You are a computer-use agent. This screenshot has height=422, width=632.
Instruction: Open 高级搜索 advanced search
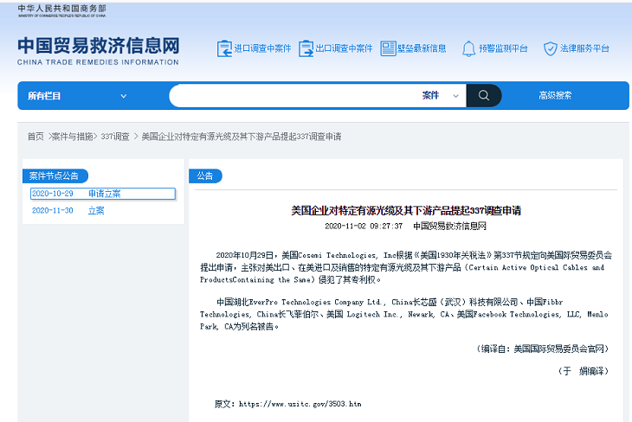[555, 95]
